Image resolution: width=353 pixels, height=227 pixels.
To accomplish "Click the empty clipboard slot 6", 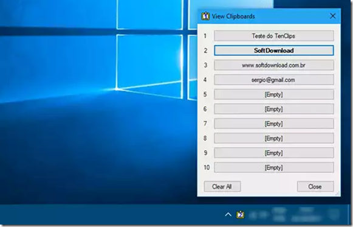I will tap(274, 109).
